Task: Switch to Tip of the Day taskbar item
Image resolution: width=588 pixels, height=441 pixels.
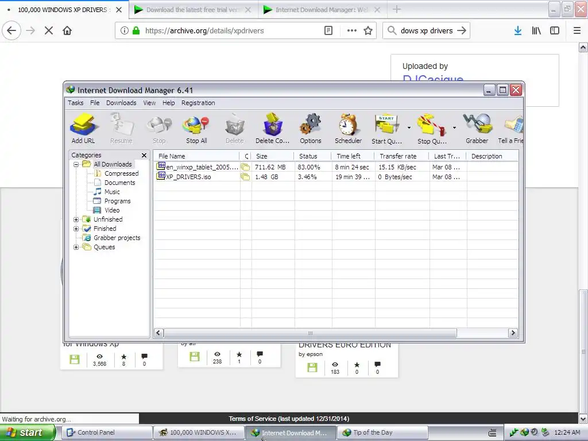Action: [x=382, y=432]
